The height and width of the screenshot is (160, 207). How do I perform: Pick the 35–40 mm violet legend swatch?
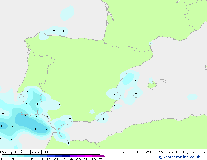pos(81,156)
